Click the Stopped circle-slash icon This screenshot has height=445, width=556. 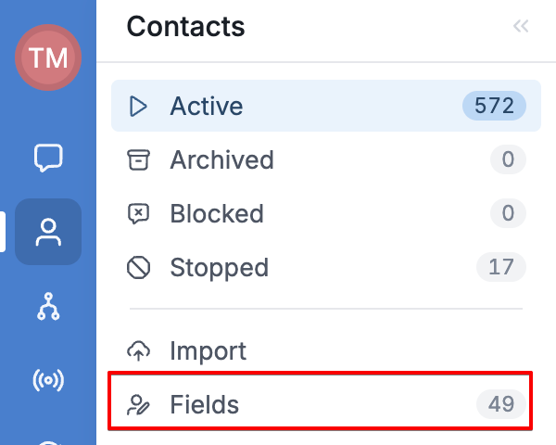(138, 267)
